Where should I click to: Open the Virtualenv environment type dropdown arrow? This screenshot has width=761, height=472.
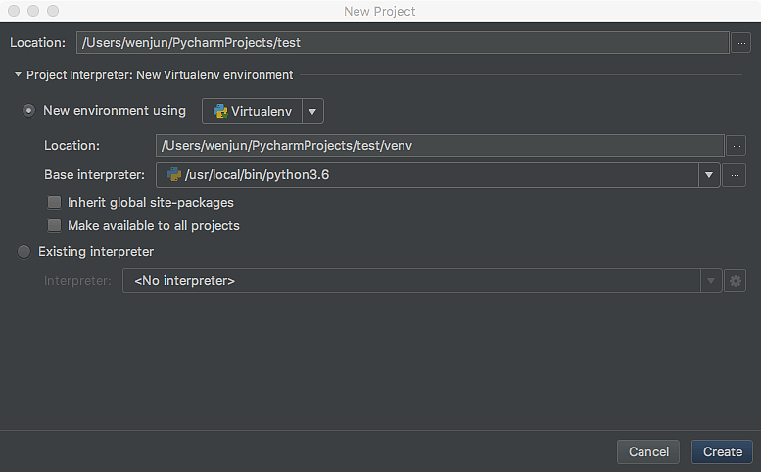[312, 111]
